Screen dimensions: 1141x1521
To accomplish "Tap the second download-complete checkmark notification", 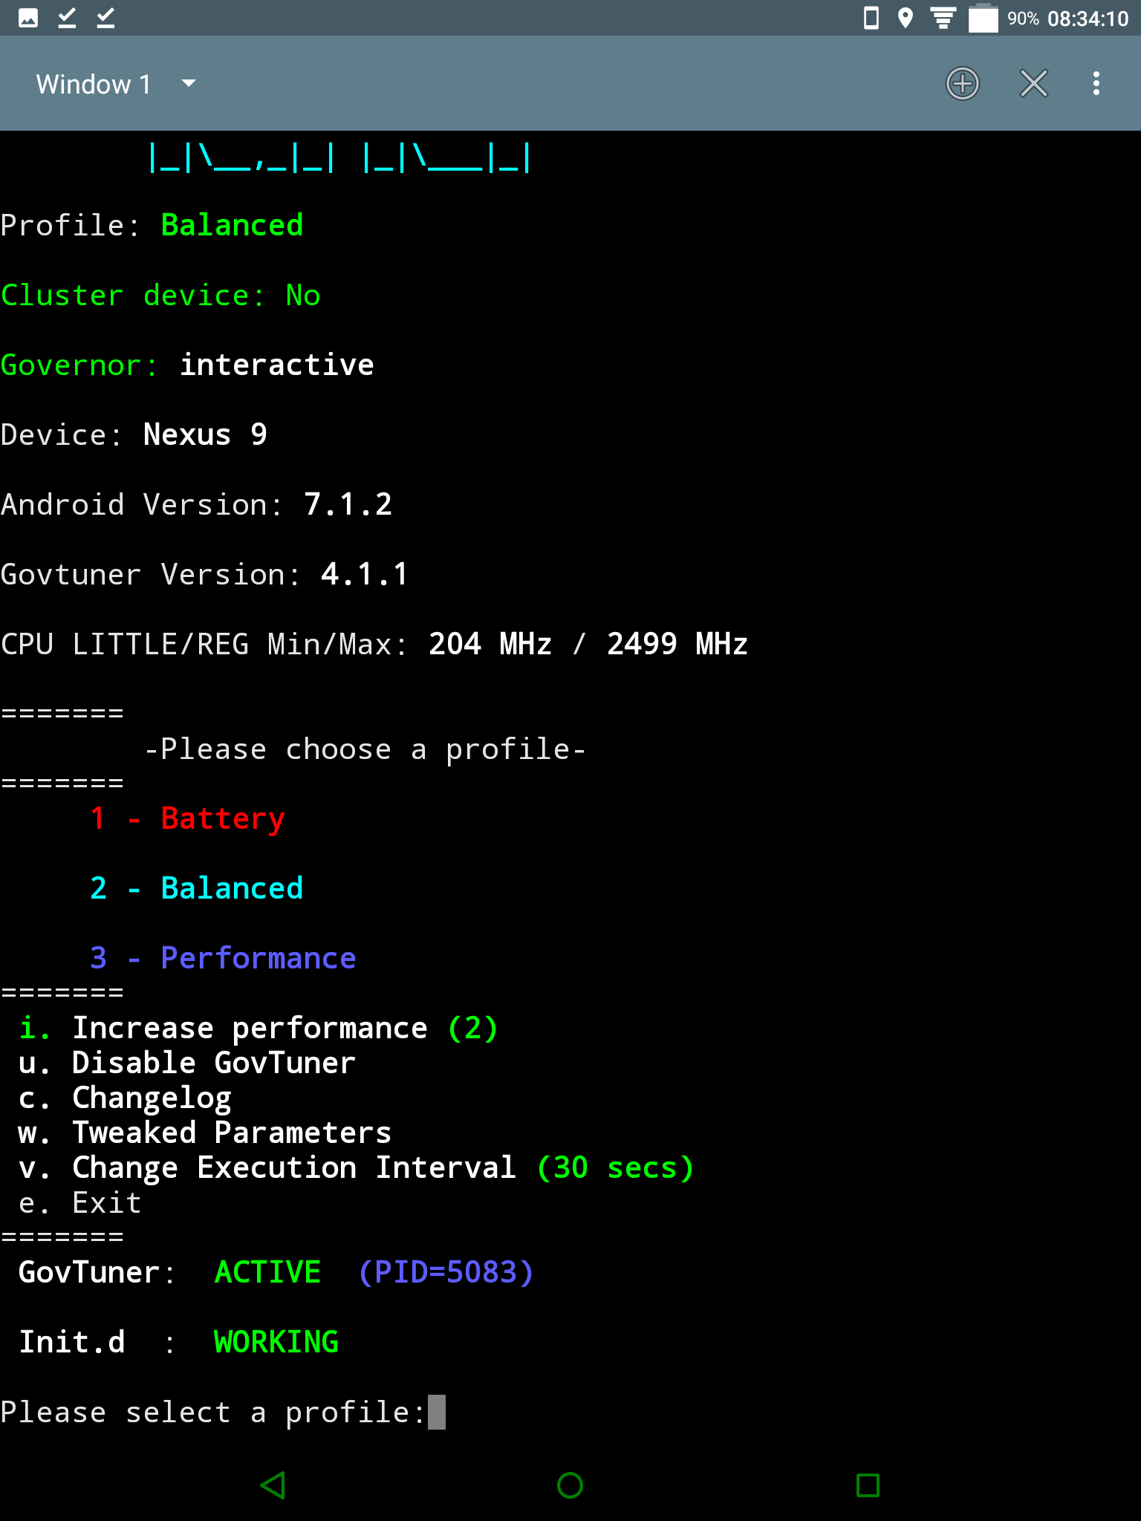I will (105, 18).
